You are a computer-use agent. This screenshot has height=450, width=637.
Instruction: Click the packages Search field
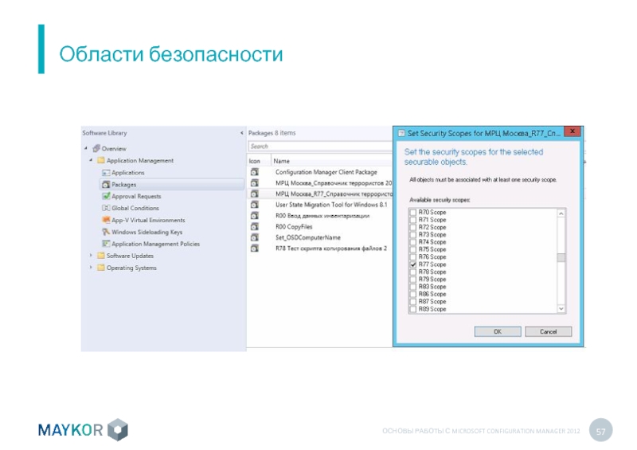pyautogui.click(x=320, y=147)
